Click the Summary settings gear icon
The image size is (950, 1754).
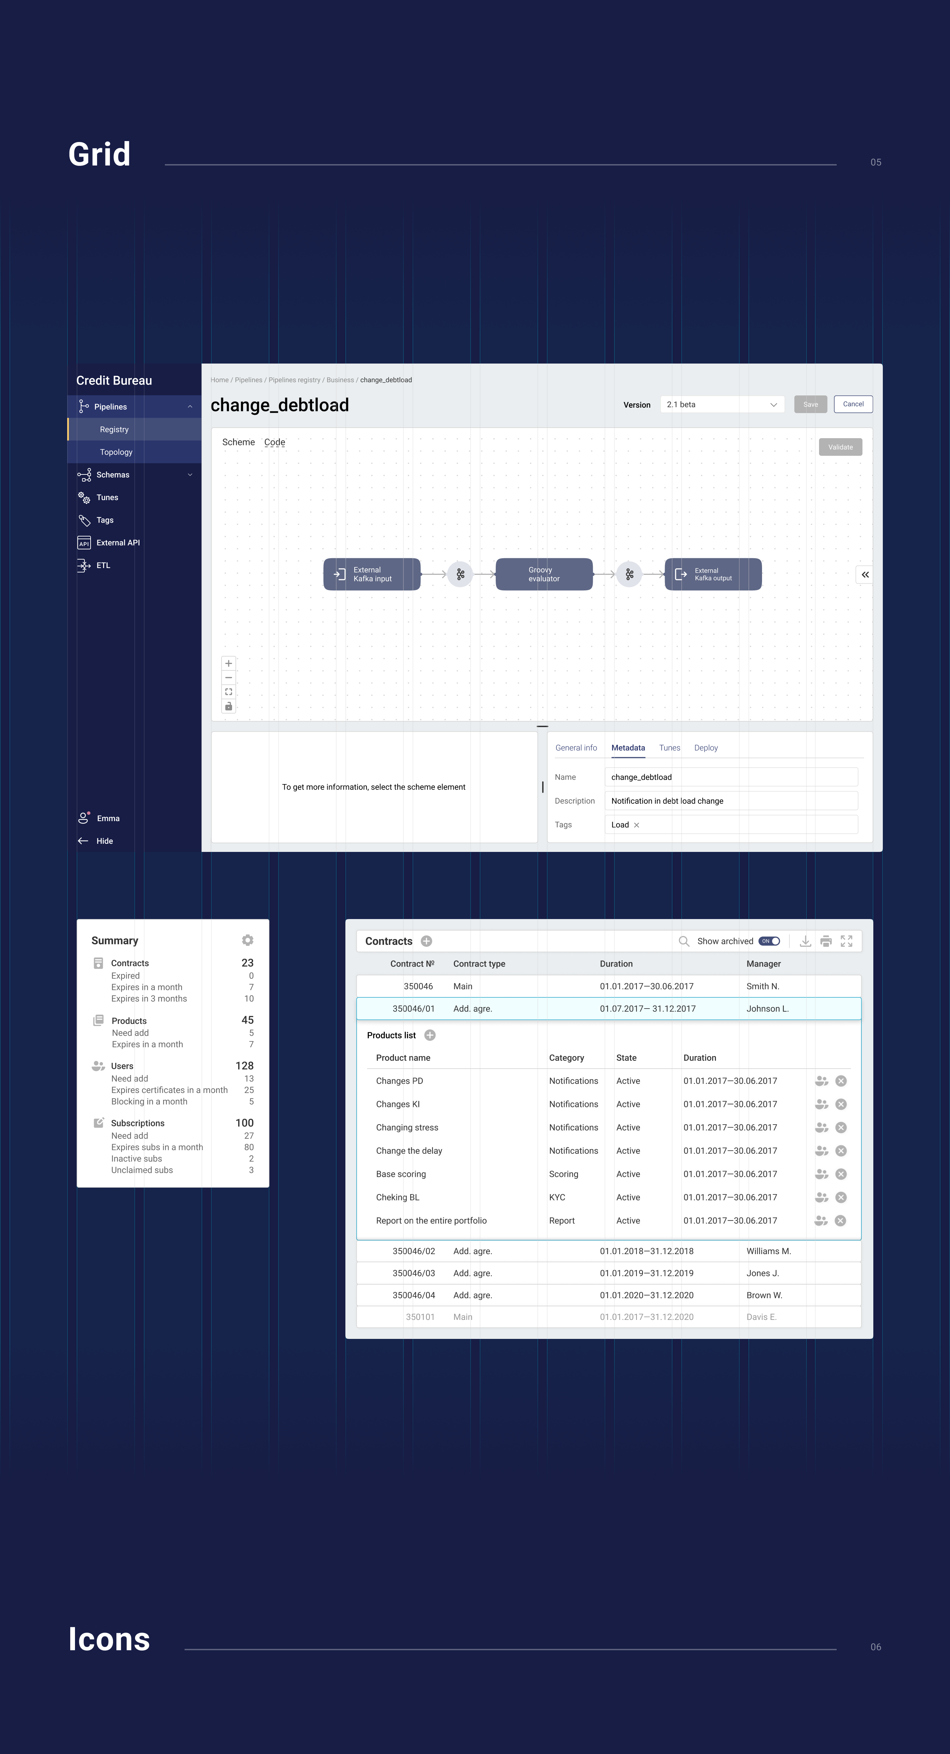pyautogui.click(x=247, y=940)
